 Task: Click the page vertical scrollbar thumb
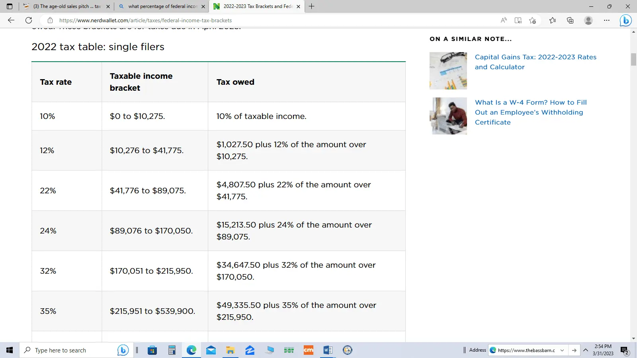[633, 59]
